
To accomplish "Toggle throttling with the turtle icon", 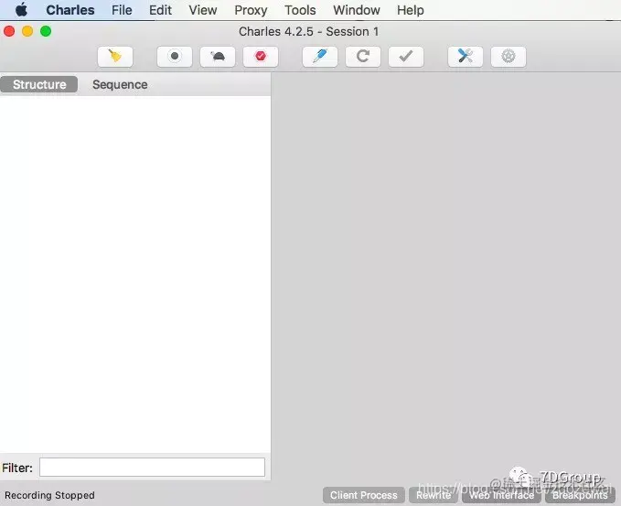I will tap(218, 57).
